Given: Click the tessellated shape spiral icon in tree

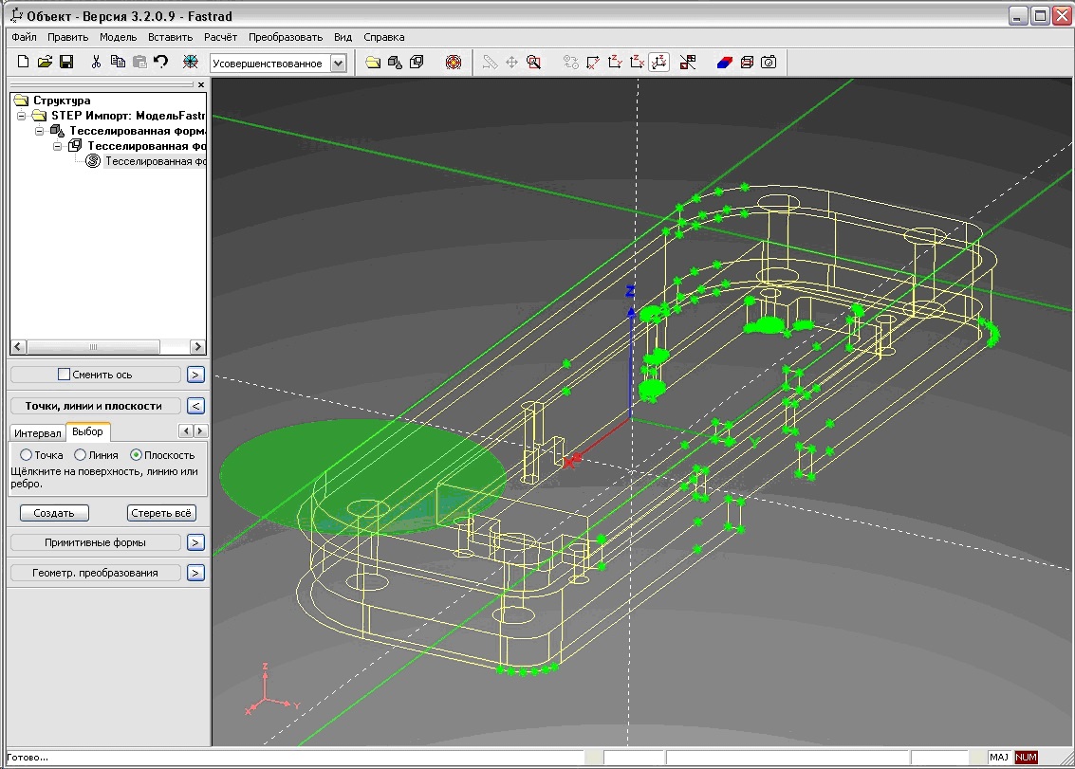Looking at the screenshot, I should pos(93,161).
